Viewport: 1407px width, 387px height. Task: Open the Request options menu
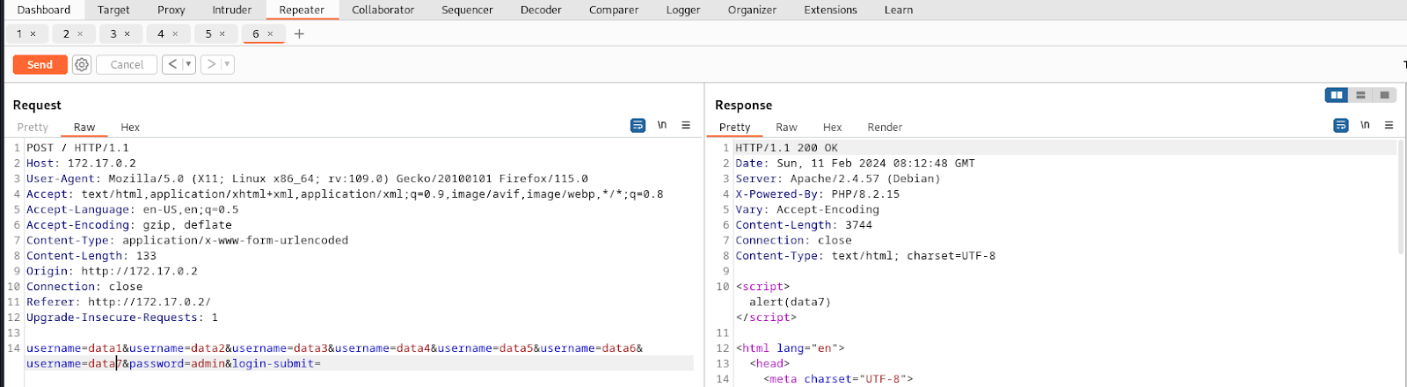686,126
